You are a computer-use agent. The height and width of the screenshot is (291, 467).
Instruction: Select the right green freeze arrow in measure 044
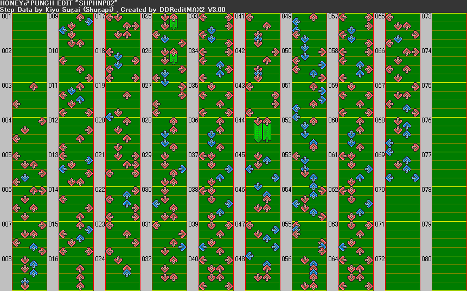(x=266, y=131)
